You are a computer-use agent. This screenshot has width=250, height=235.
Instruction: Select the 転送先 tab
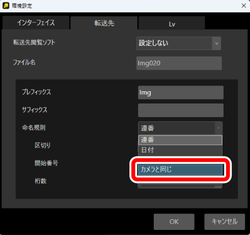coord(104,23)
